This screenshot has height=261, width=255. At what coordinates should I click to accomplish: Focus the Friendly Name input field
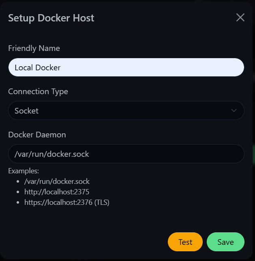click(x=126, y=67)
